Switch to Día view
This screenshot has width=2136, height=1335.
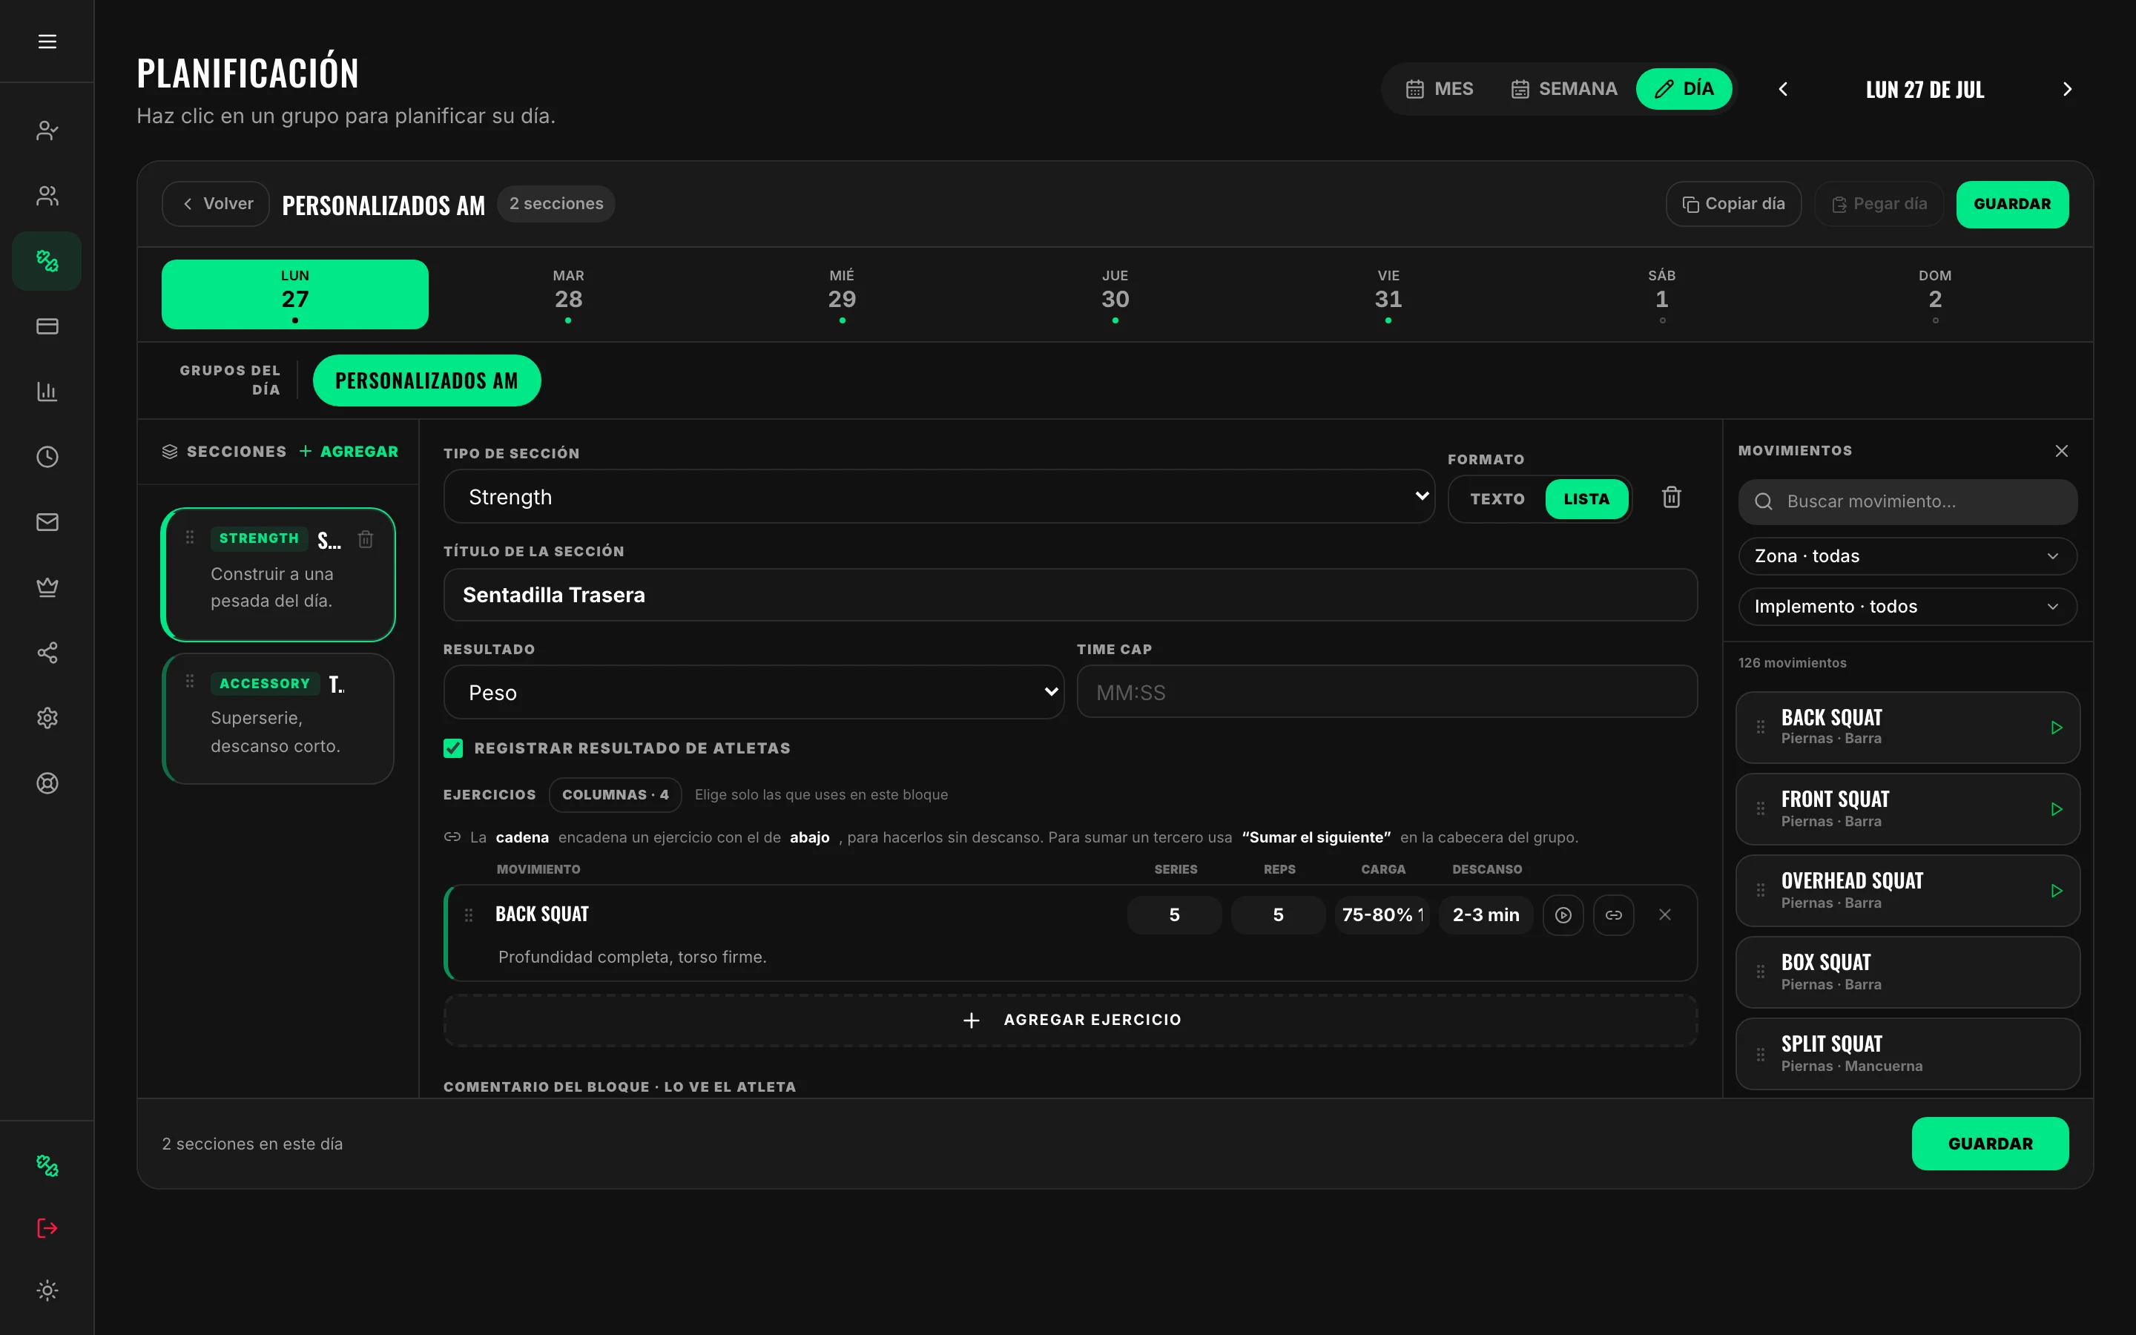tap(1683, 89)
